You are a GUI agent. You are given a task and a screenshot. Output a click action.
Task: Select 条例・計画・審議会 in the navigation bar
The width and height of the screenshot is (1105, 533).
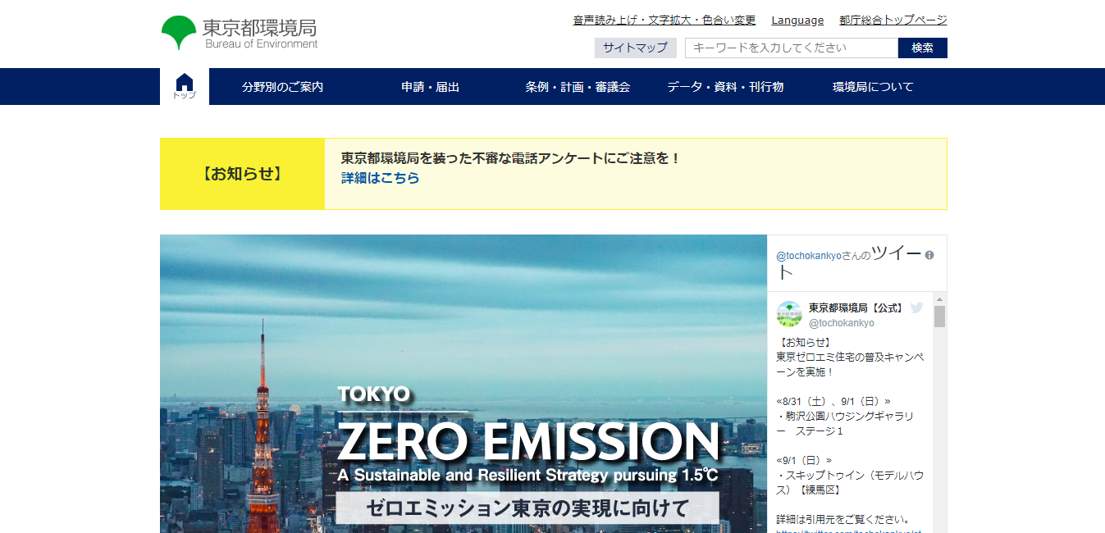tap(578, 87)
